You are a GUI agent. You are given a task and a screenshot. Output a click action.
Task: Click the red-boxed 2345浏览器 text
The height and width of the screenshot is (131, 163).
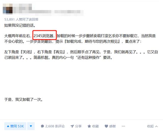44,36
